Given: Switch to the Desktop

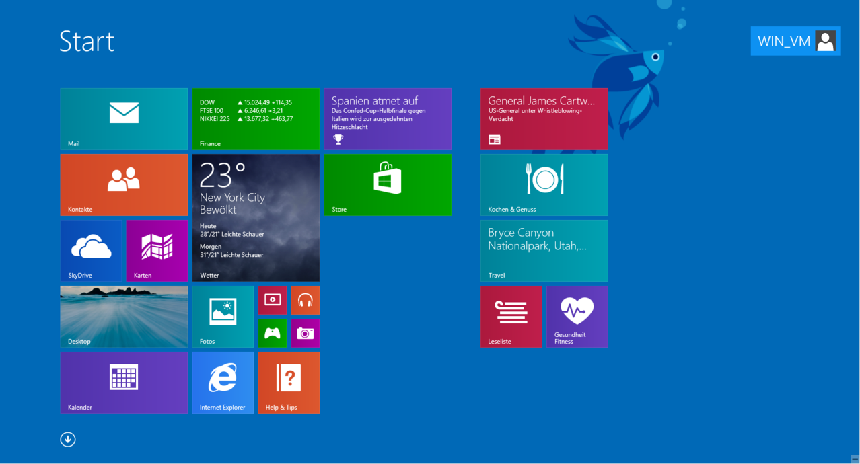Looking at the screenshot, I should 124,316.
